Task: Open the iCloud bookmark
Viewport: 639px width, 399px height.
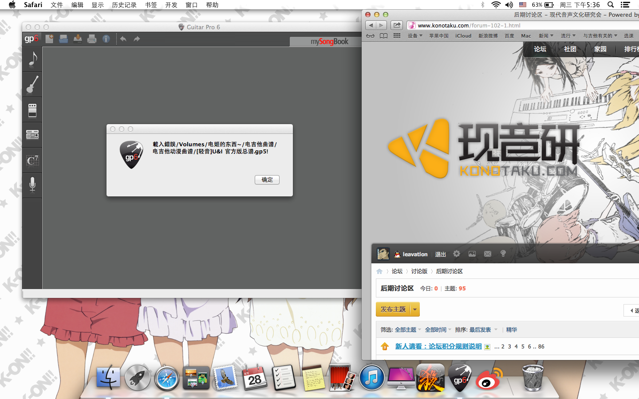Action: (x=463, y=36)
